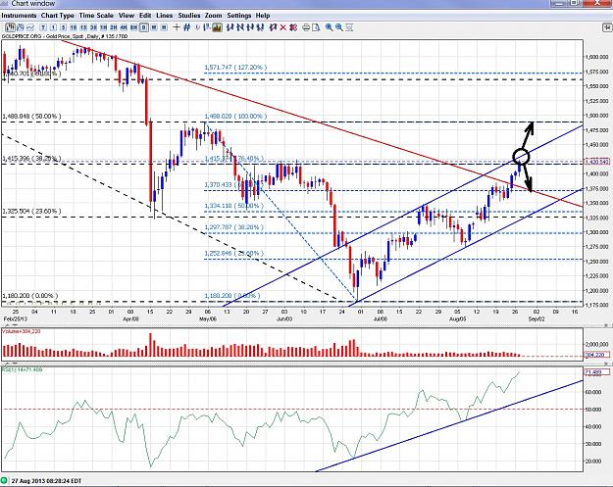The height and width of the screenshot is (487, 613).
Task: Switch to 1-hour time scale
Action: pyautogui.click(x=103, y=27)
